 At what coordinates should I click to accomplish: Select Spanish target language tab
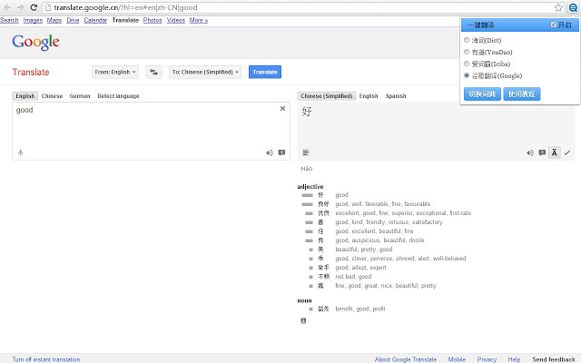tap(396, 96)
